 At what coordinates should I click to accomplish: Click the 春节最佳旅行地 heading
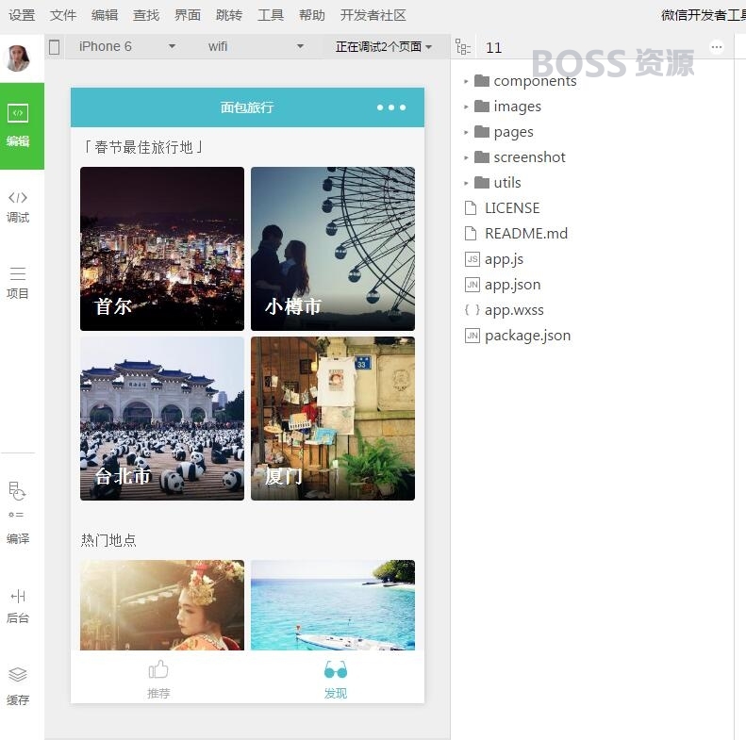[x=144, y=147]
